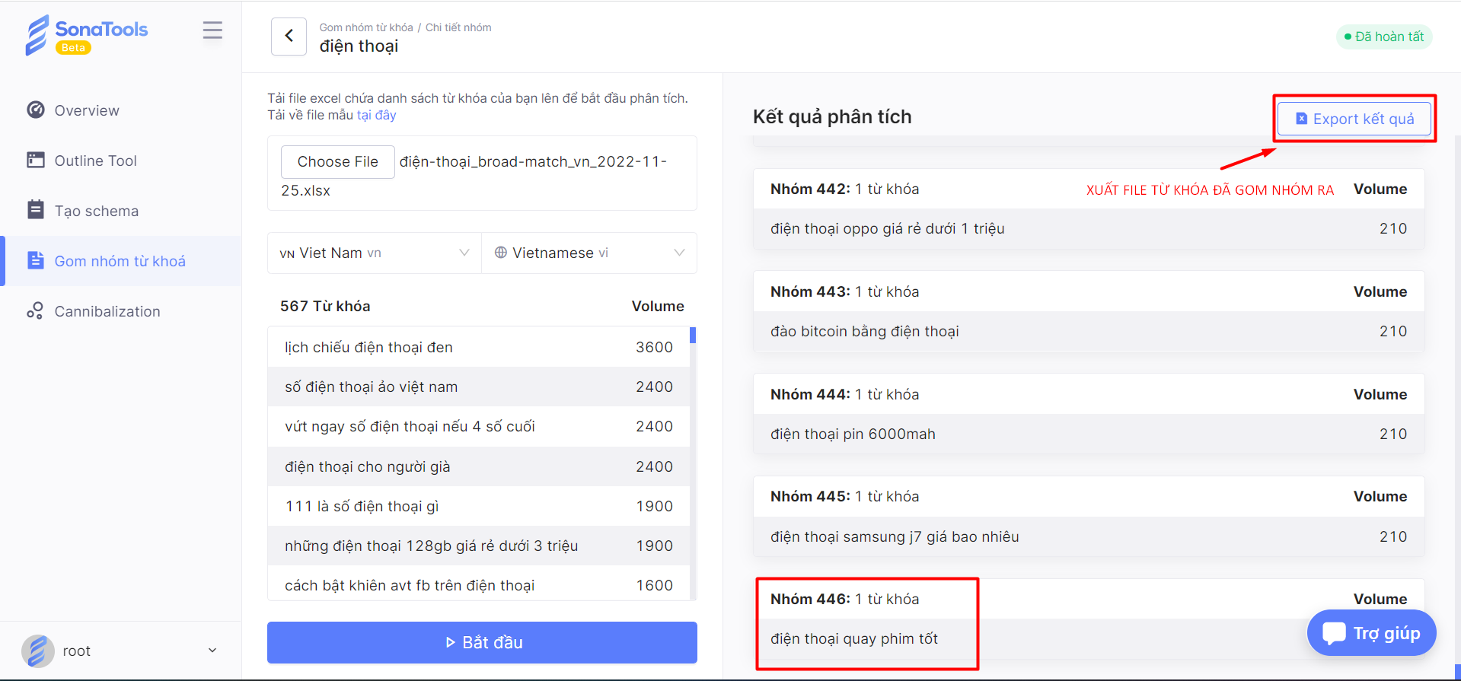Open the Overview menu item
Screen dimensions: 1461x681
coord(120,110)
